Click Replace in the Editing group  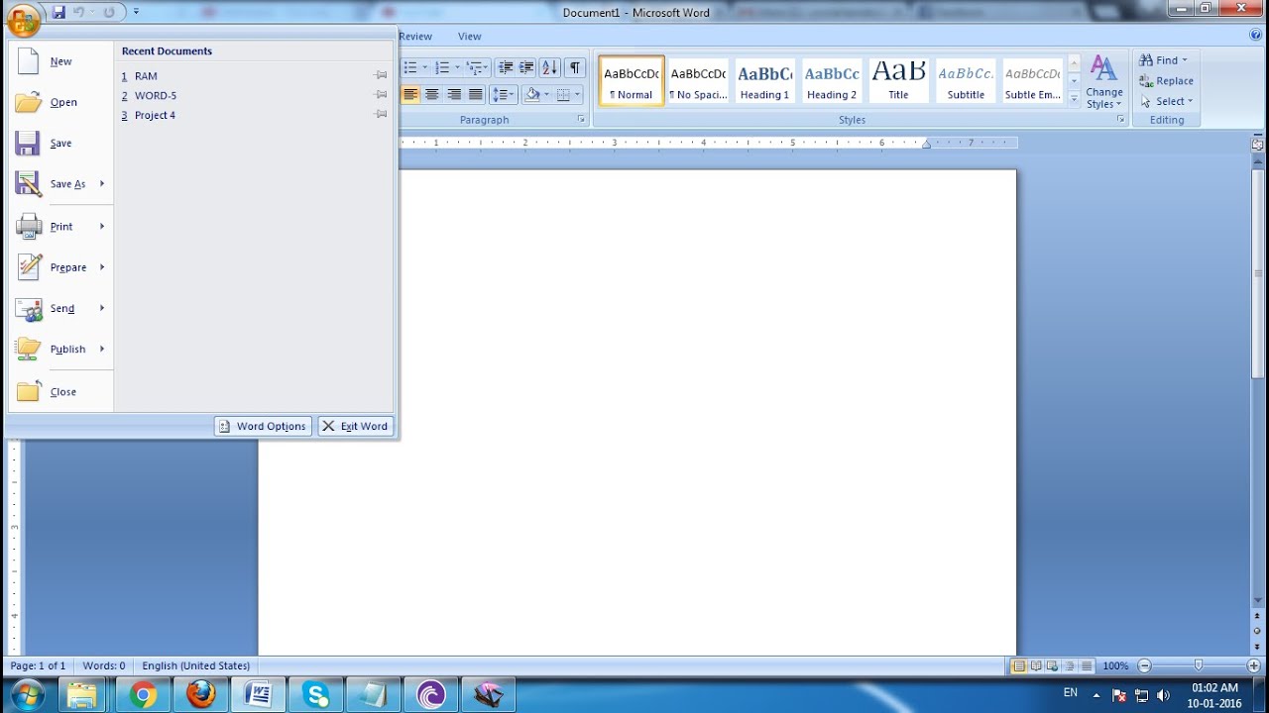click(x=1166, y=80)
